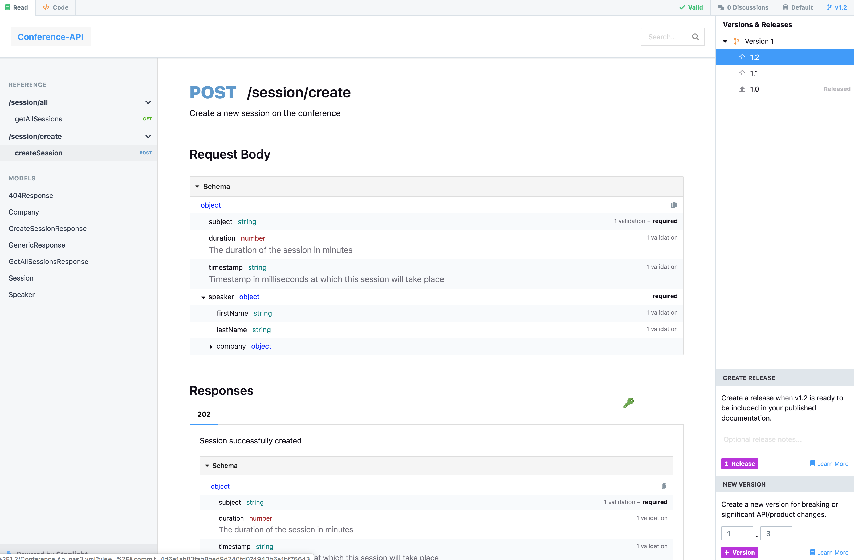Open the GenericResponse model
The height and width of the screenshot is (560, 854).
click(x=37, y=245)
